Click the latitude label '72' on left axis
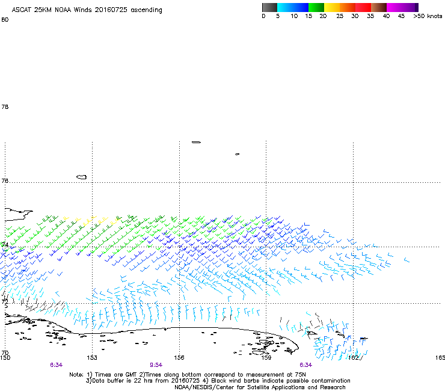445x391 pixels. [5, 301]
